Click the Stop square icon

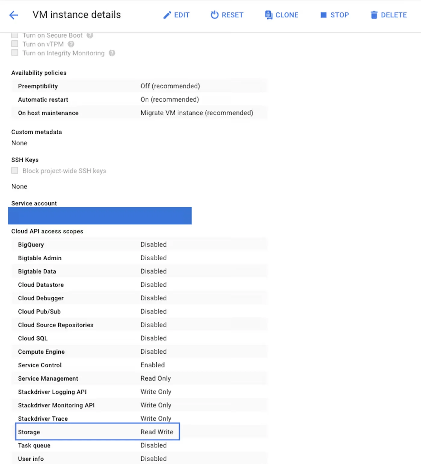324,15
